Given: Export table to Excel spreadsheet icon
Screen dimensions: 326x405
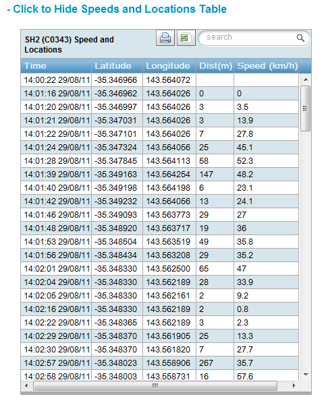Looking at the screenshot, I should click(186, 38).
